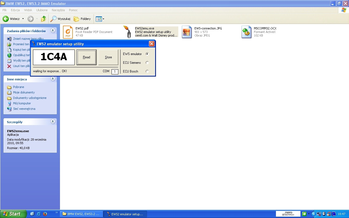Click the EWS-connection.JPG file name
The height and width of the screenshot is (218, 349).
(x=208, y=28)
